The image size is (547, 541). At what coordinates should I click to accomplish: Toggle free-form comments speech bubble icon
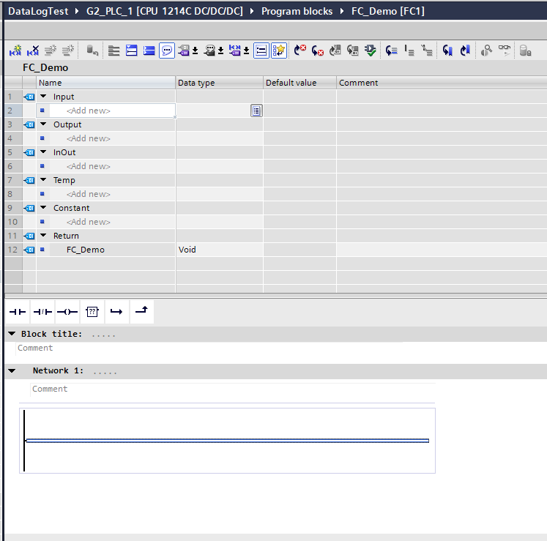167,51
